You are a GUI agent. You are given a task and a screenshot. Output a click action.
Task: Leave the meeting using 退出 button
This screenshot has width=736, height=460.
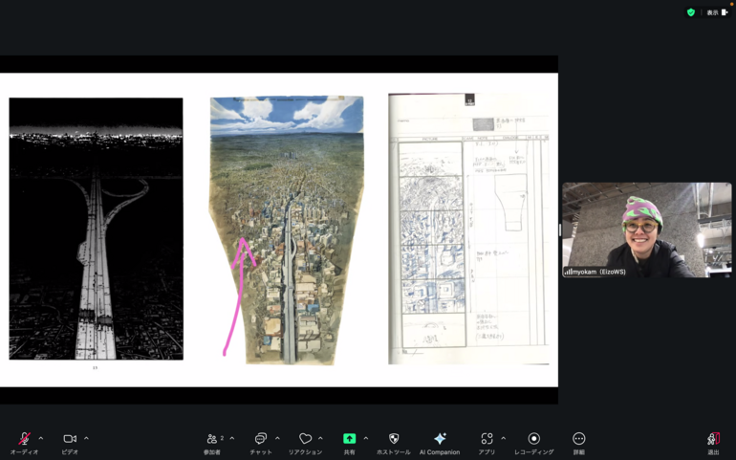click(713, 439)
